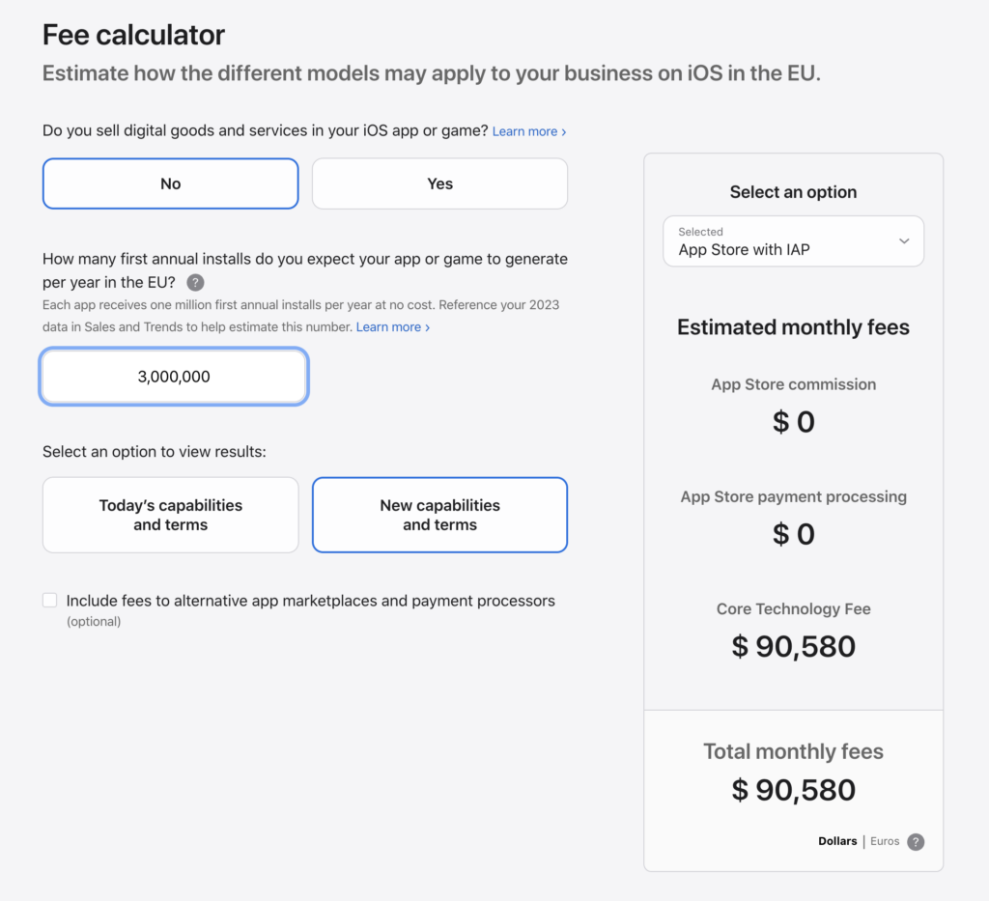Open "Learn more" about digital goods

tap(525, 130)
